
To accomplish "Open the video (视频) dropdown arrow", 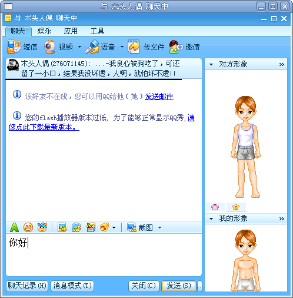I will tap(79, 47).
